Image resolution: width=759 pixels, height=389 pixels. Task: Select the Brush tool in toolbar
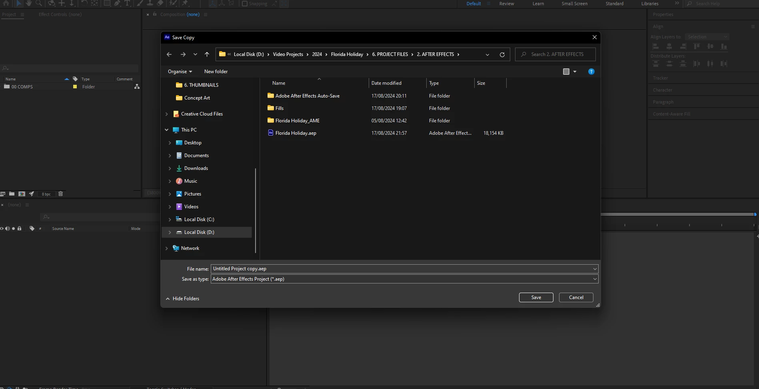pyautogui.click(x=140, y=3)
